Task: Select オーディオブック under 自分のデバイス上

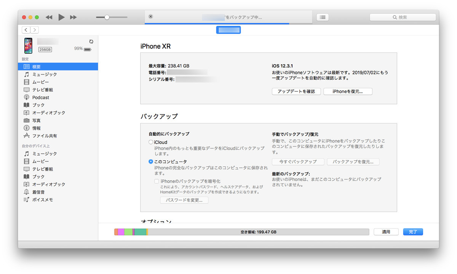Action: [58, 184]
